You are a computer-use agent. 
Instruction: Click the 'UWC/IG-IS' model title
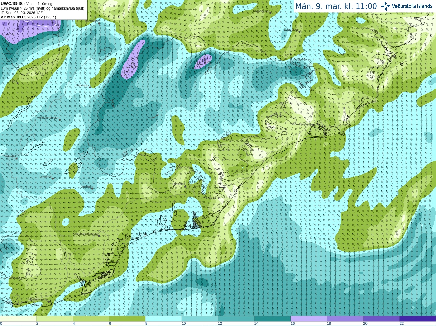point(12,4)
